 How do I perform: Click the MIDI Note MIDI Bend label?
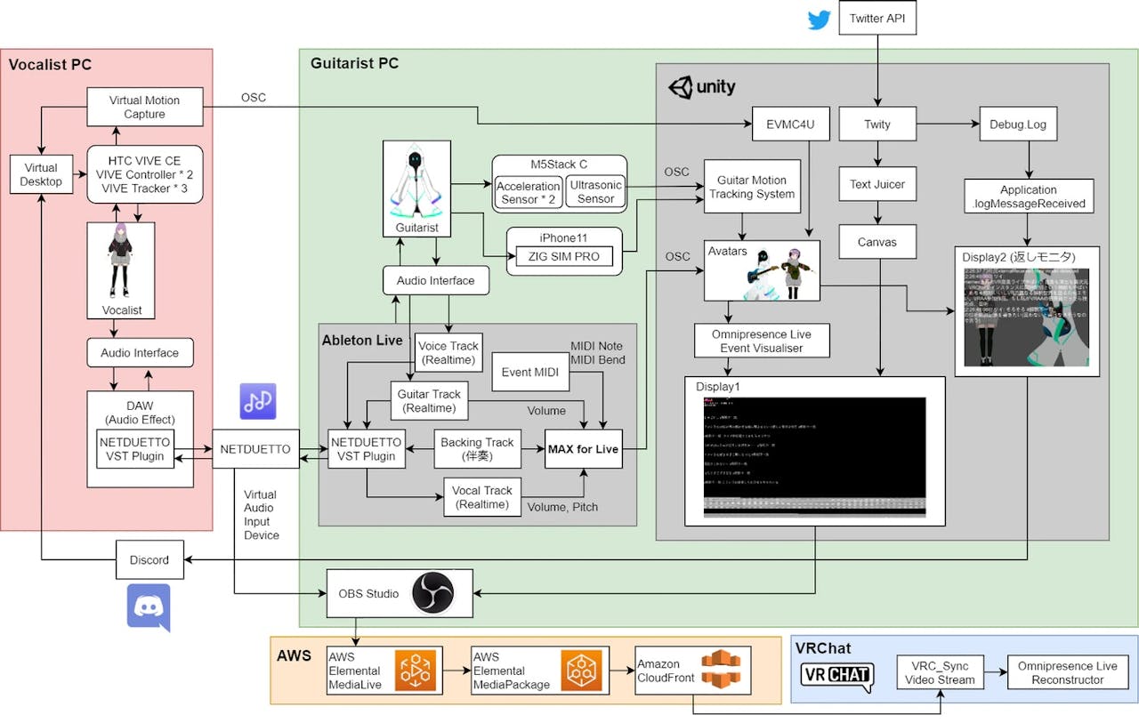[599, 353]
